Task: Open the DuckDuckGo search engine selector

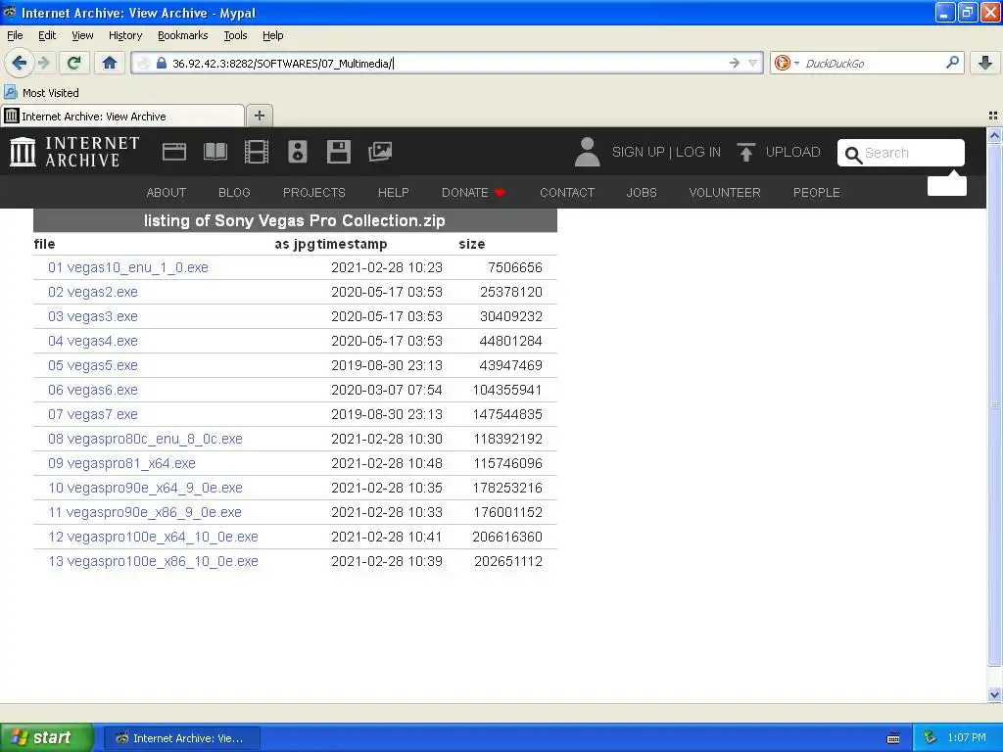Action: (x=787, y=63)
